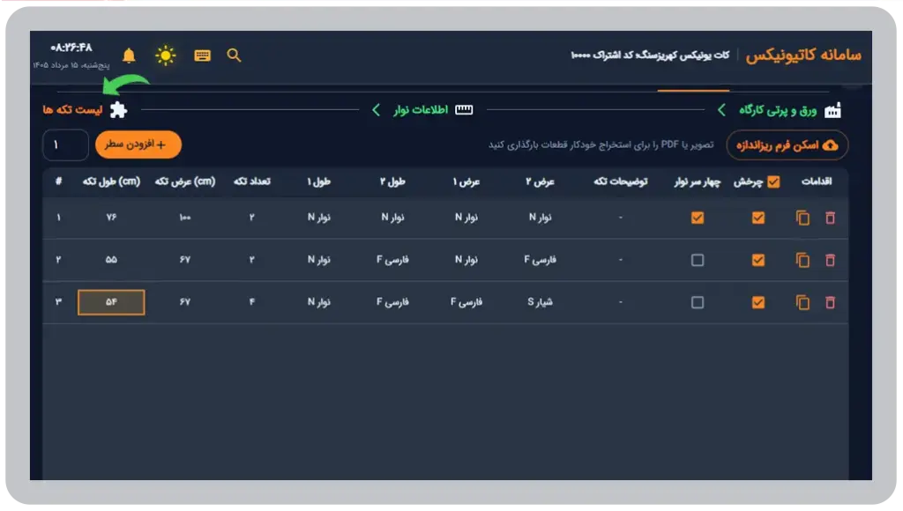Go to ورق و پرتی کارگاه step
This screenshot has height=511, width=903.
tap(778, 110)
